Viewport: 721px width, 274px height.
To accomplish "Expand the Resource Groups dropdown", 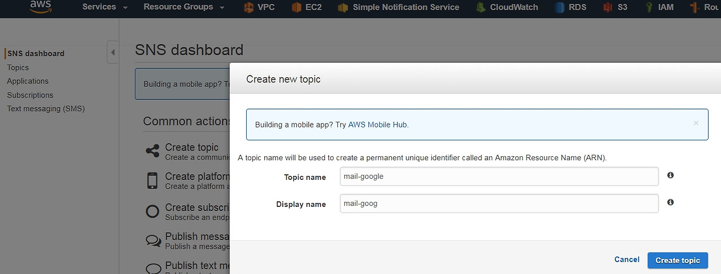I will coord(184,7).
